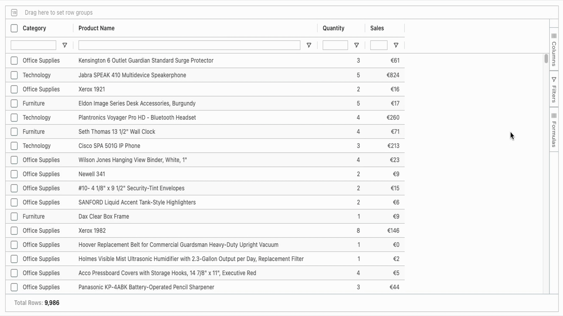The width and height of the screenshot is (563, 316).
Task: Toggle the select-all checkbox in header
Action: coord(14,28)
